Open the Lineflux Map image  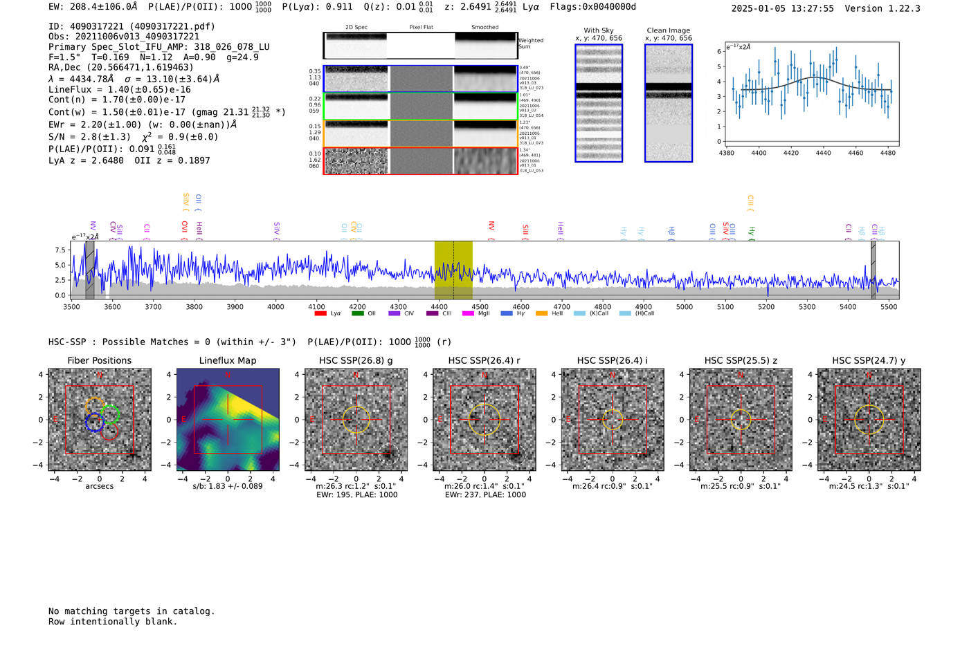click(228, 420)
